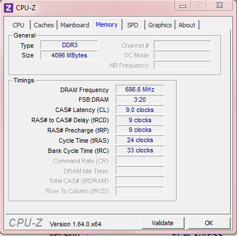Image resolution: width=237 pixels, height=236 pixels.
Task: Click the empty Channel # field
Action: click(182, 45)
